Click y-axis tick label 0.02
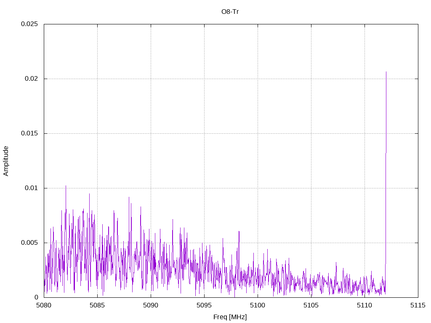This screenshot has width=431, height=323. (31, 79)
